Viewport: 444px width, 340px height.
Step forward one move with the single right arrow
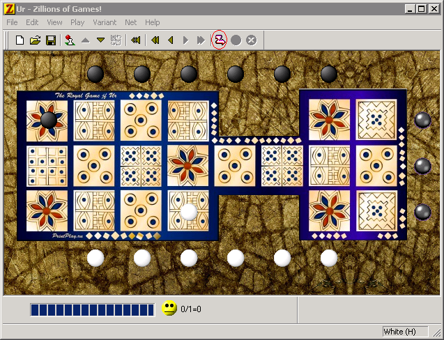185,40
